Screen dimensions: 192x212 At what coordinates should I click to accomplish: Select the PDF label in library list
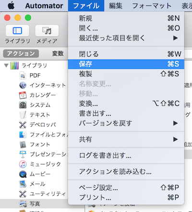(x=35, y=75)
